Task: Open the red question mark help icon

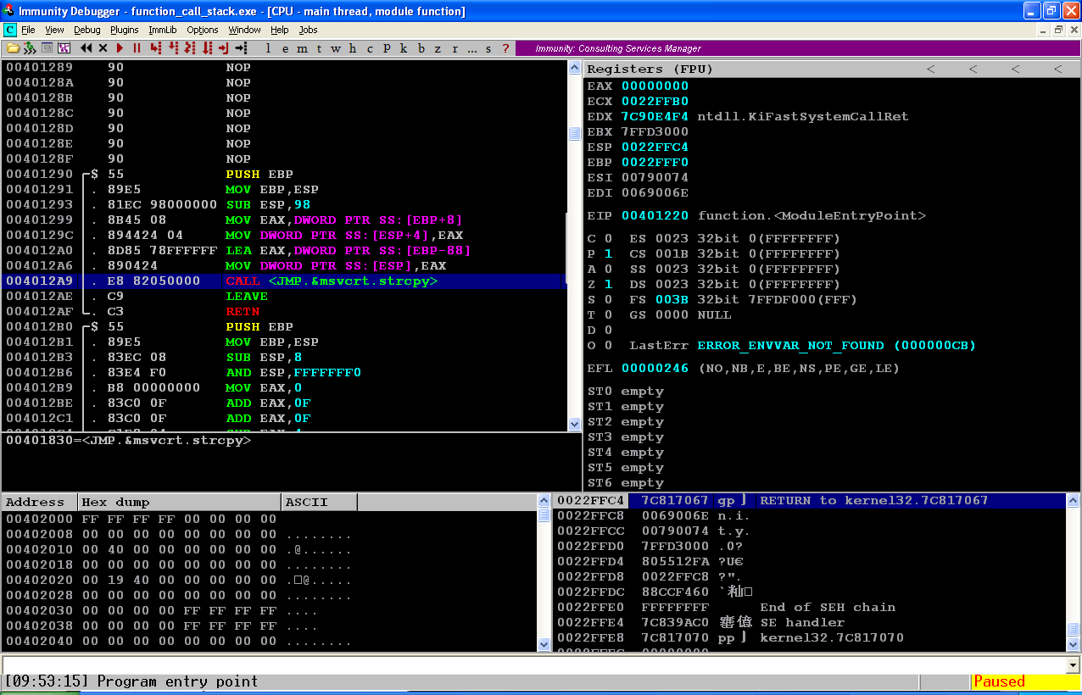Action: pos(506,48)
